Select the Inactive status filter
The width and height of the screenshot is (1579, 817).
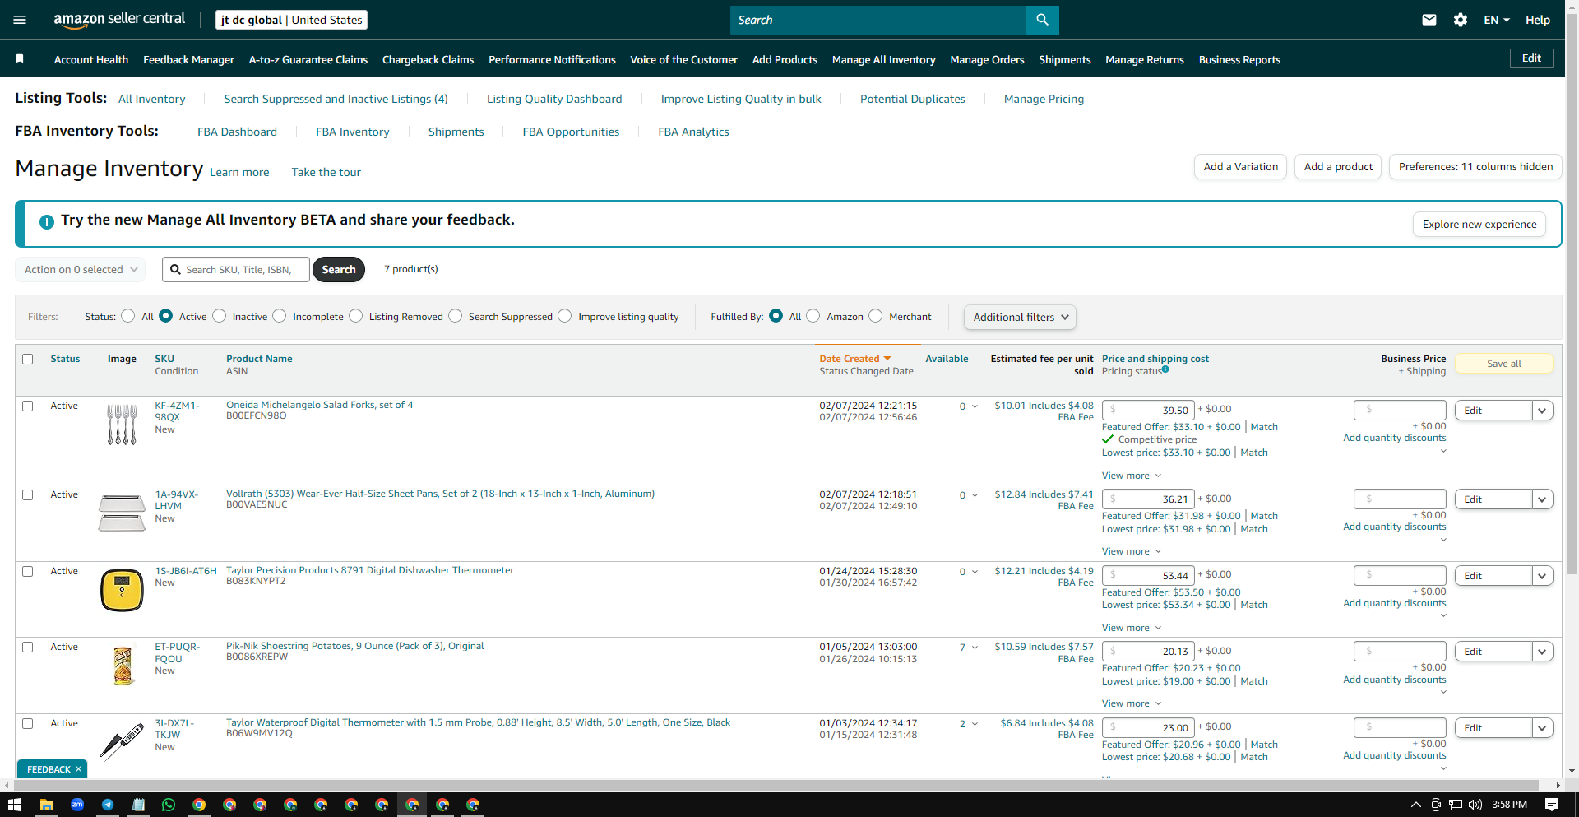coord(220,316)
